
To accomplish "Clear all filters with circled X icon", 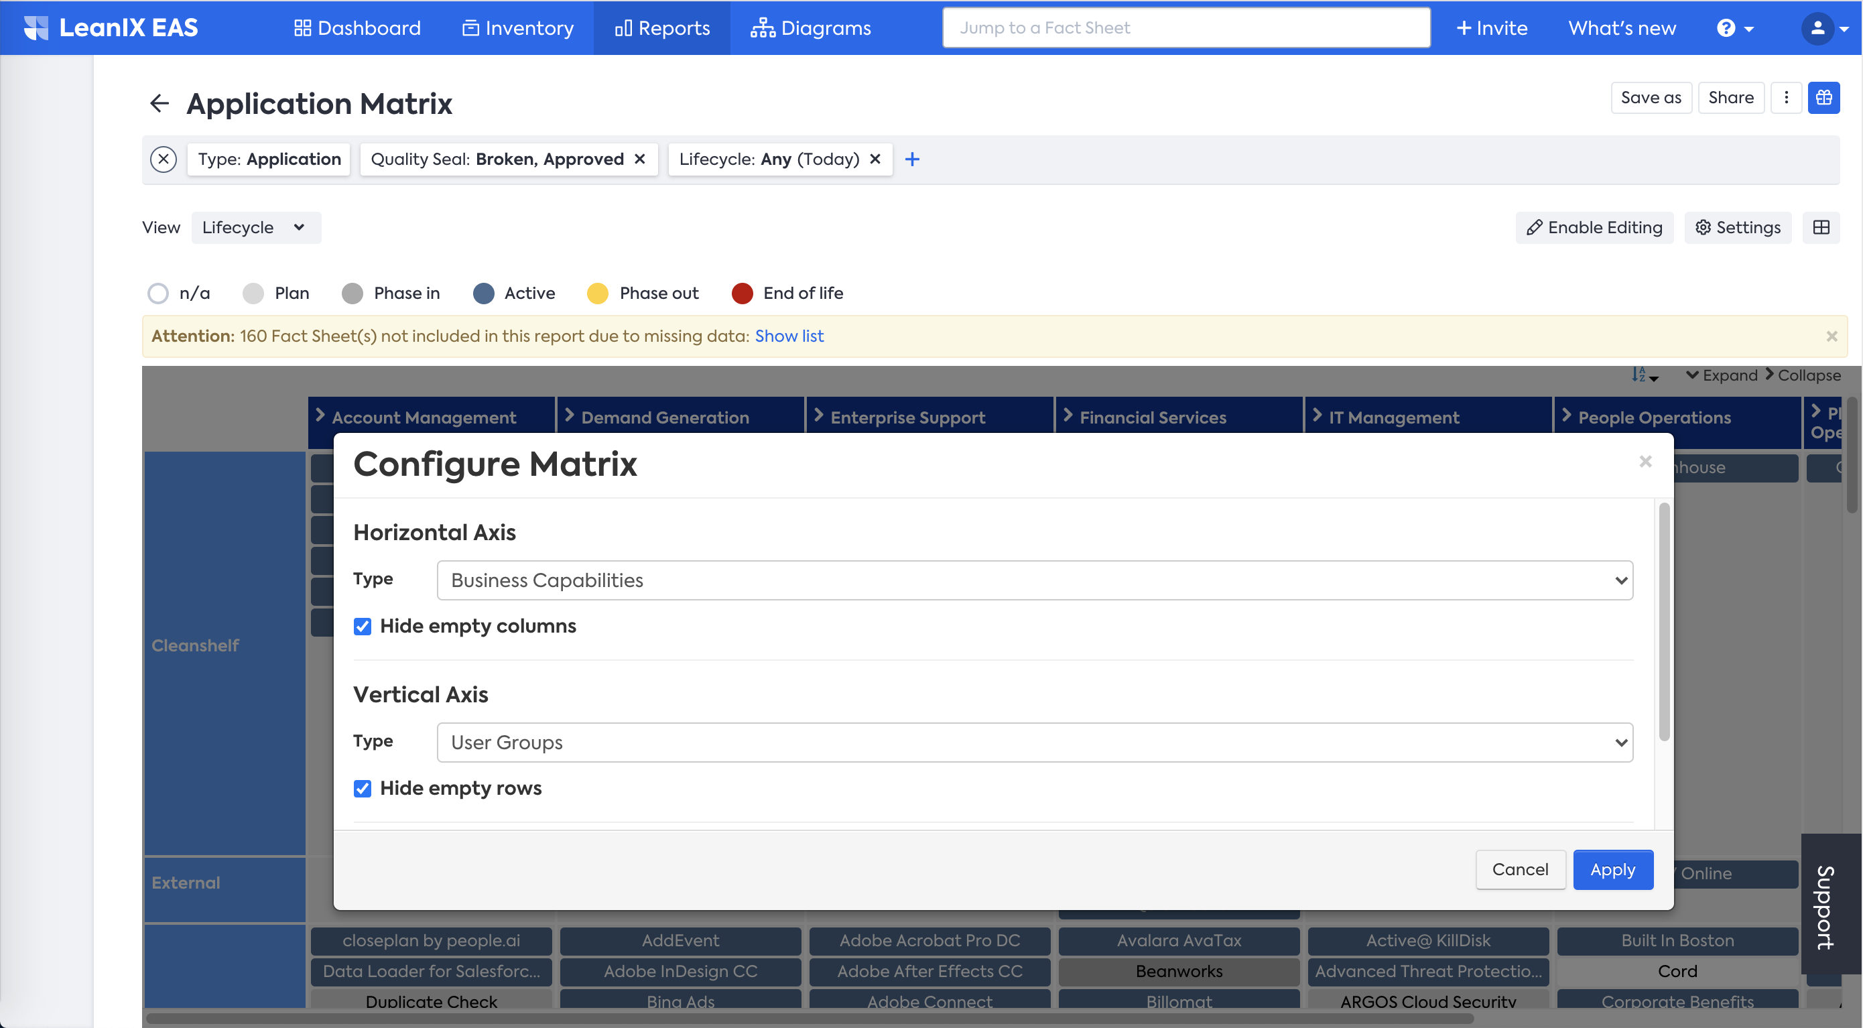I will coord(164,159).
